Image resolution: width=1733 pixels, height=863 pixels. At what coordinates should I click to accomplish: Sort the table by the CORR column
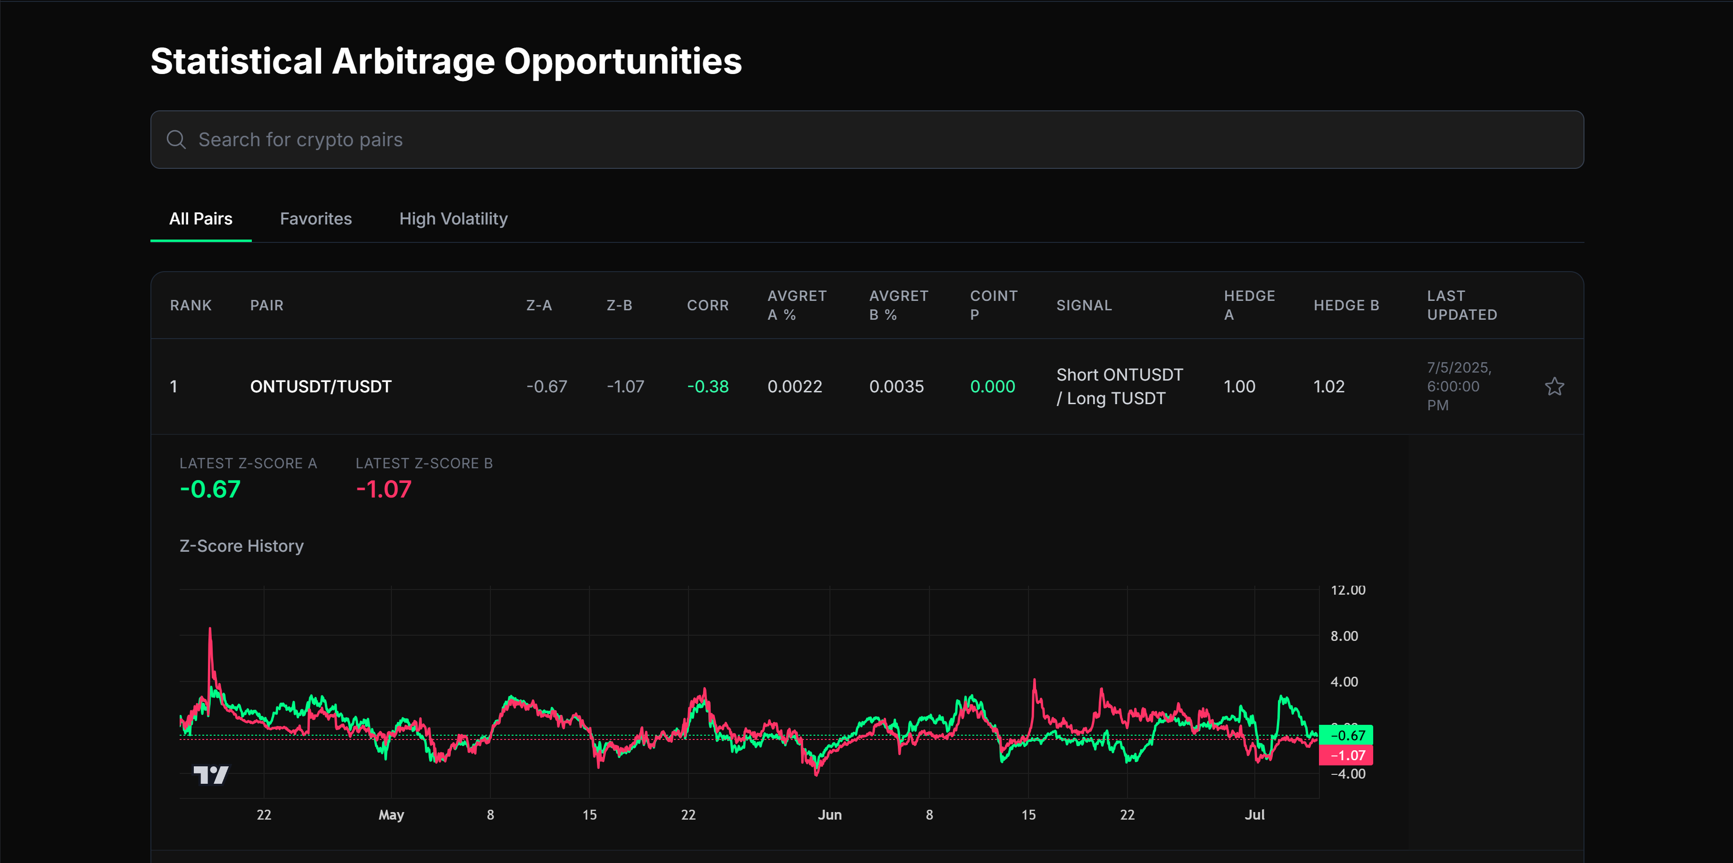(707, 305)
